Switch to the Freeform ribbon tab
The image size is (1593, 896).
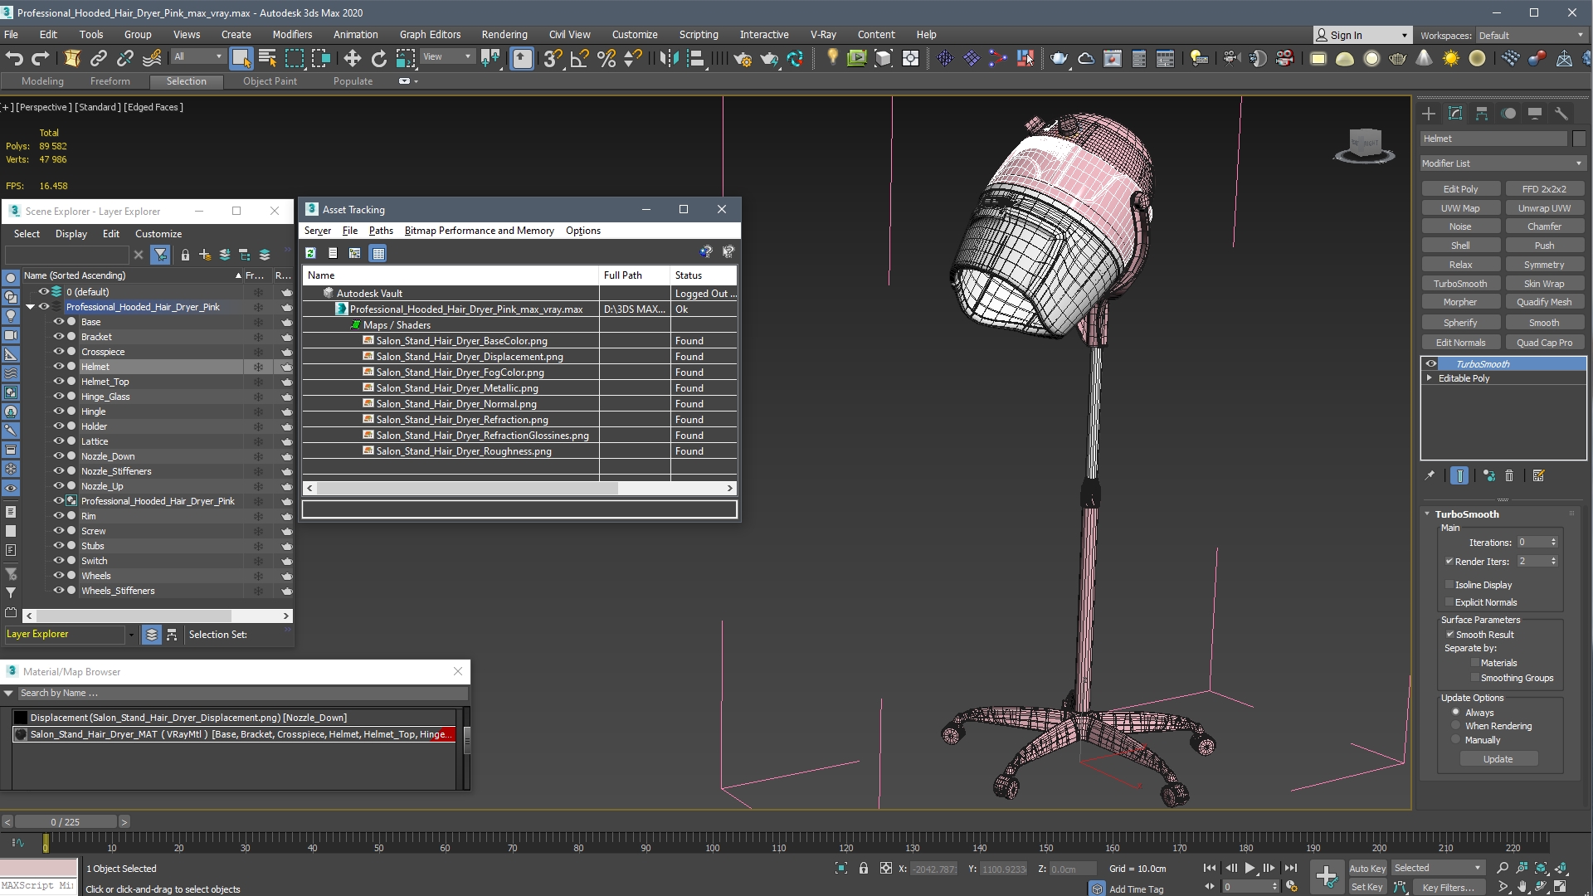point(110,81)
